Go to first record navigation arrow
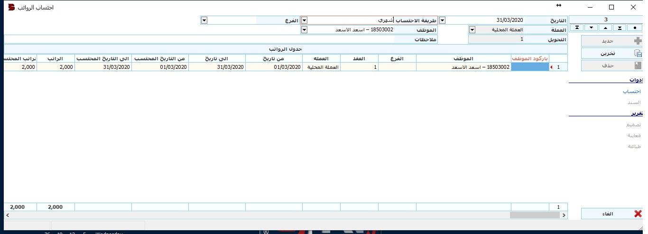This screenshot has width=648, height=234. tap(576, 28)
